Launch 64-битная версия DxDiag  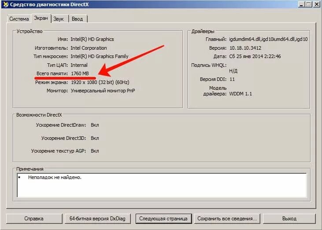click(x=97, y=219)
